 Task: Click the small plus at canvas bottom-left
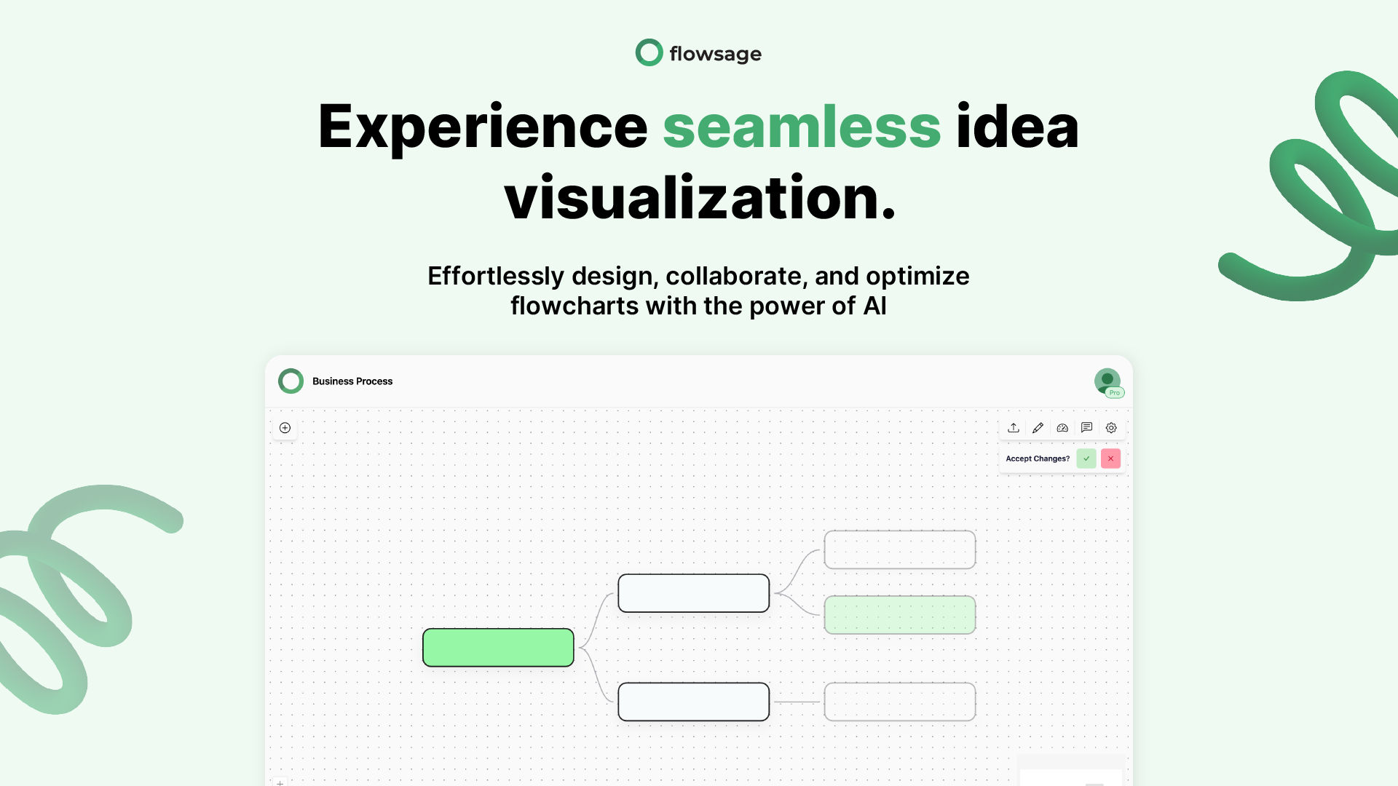[280, 782]
